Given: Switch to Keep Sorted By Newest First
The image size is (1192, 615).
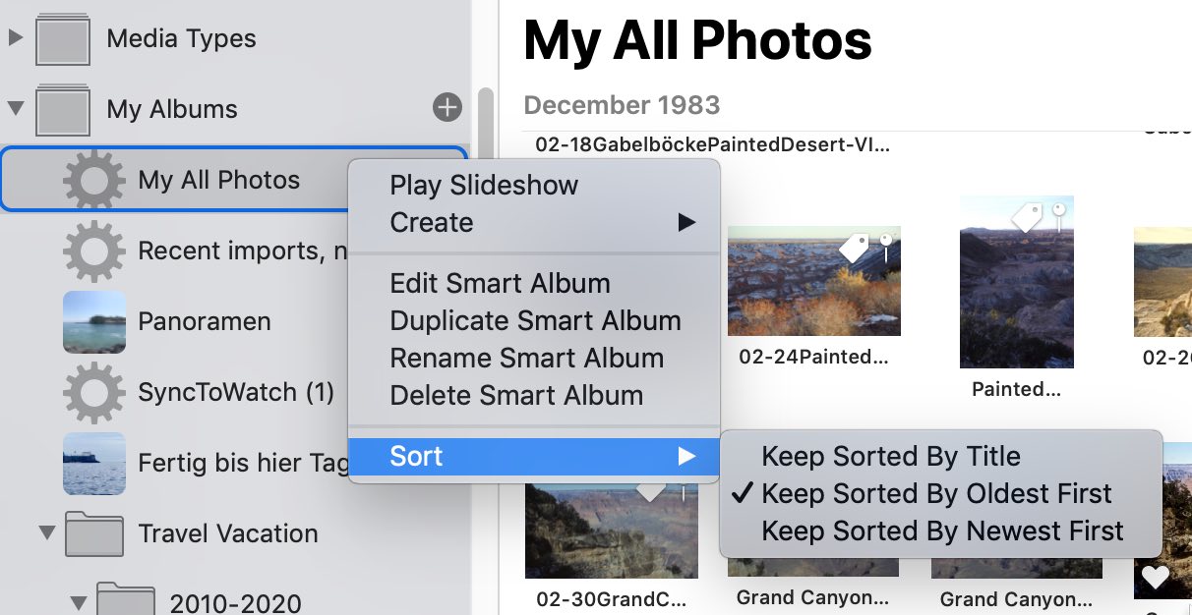Looking at the screenshot, I should coord(941,531).
